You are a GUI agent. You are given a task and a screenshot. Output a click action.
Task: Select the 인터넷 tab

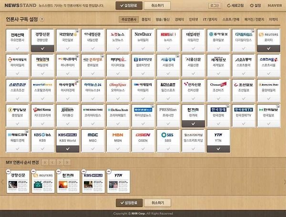pyautogui.click(x=194, y=20)
